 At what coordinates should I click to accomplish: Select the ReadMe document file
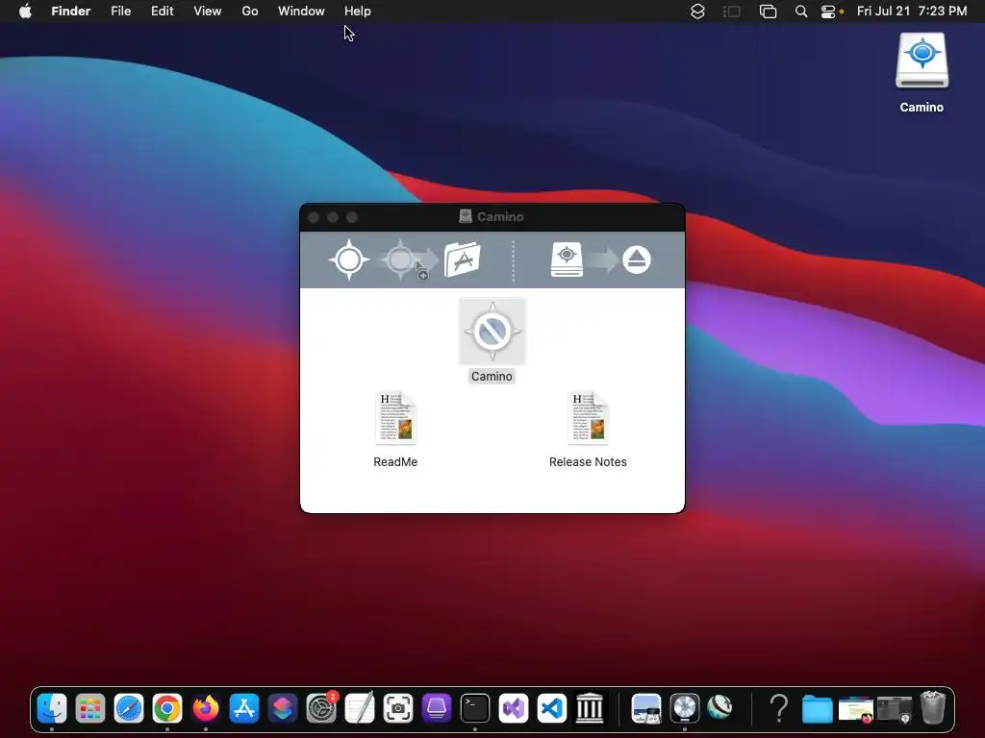click(395, 418)
